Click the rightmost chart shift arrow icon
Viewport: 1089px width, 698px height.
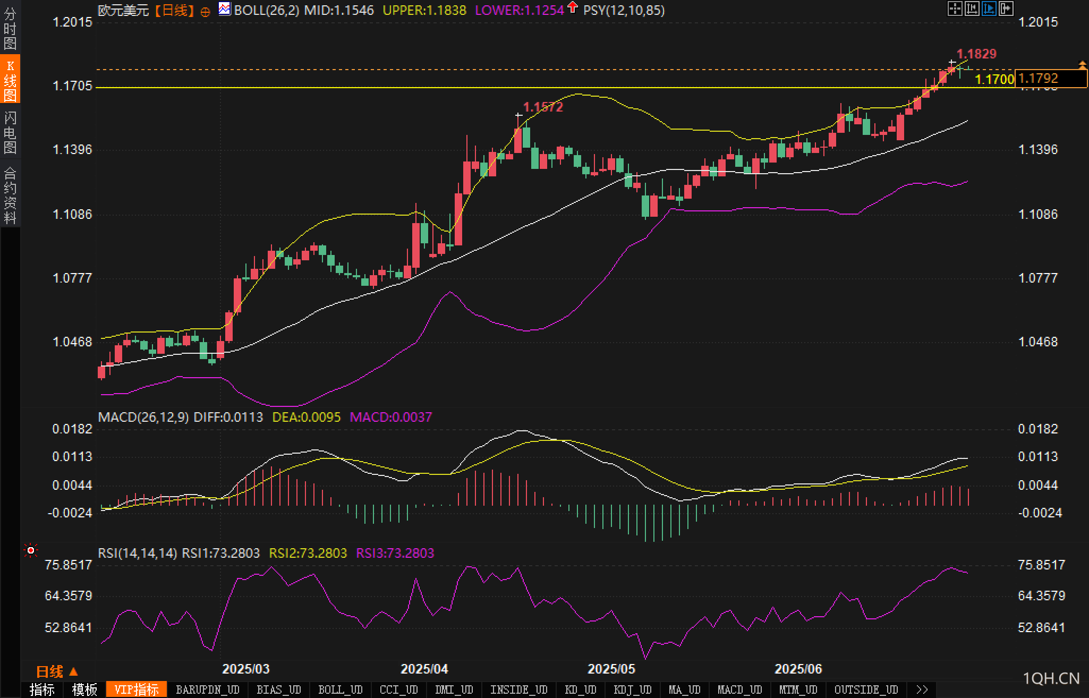point(1006,8)
